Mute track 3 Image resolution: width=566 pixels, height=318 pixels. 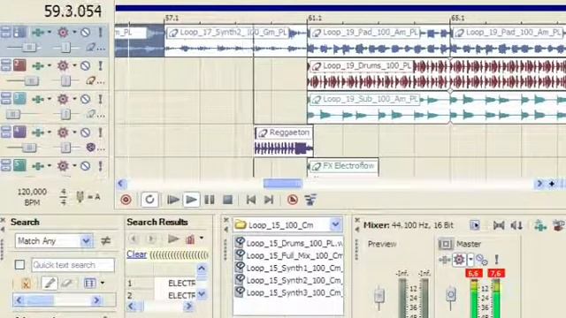pos(85,99)
